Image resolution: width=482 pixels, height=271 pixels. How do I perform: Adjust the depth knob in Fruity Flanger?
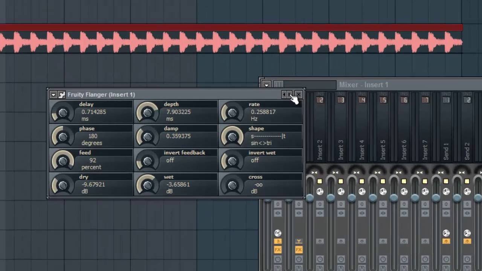(147, 112)
